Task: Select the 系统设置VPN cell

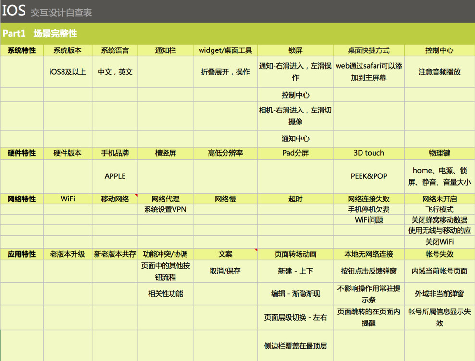Action: 165,210
